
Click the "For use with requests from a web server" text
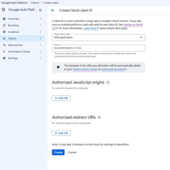coord(71,123)
